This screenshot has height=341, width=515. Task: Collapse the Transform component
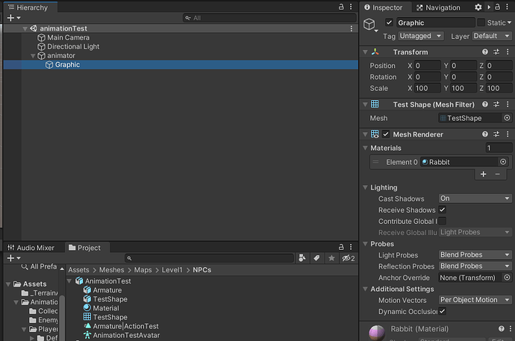pyautogui.click(x=365, y=51)
